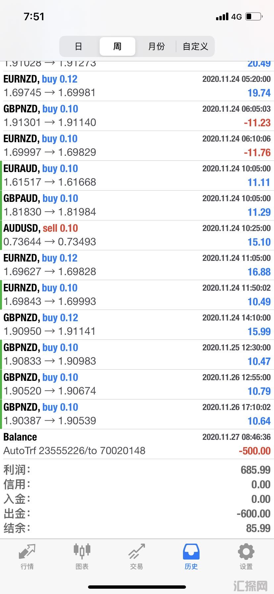Switch period filter to 月份 (month)
The width and height of the screenshot is (274, 594).
tap(156, 46)
